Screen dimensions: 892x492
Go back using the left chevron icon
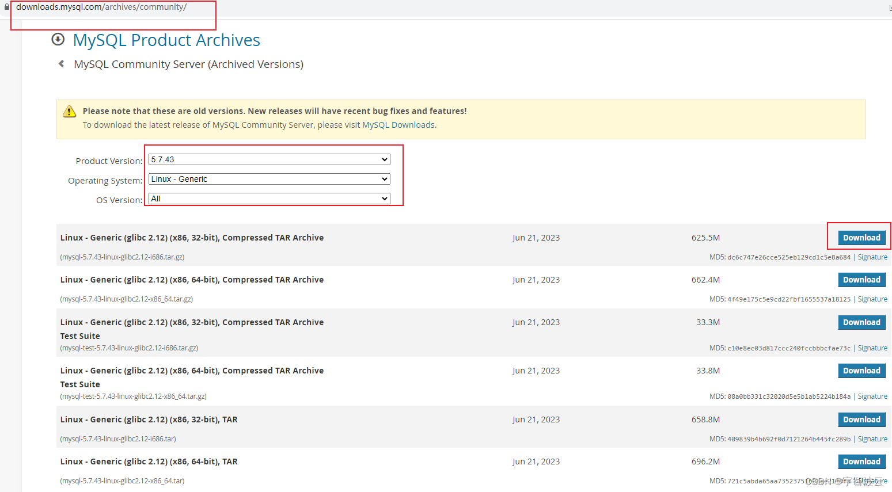[x=62, y=64]
